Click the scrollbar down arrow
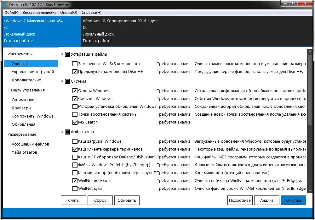 [x=310, y=191]
